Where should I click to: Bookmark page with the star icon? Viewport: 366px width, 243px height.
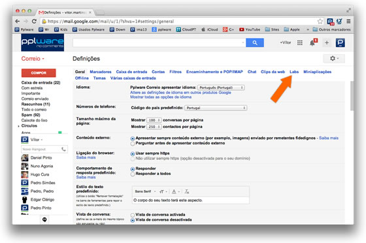[x=320, y=22]
